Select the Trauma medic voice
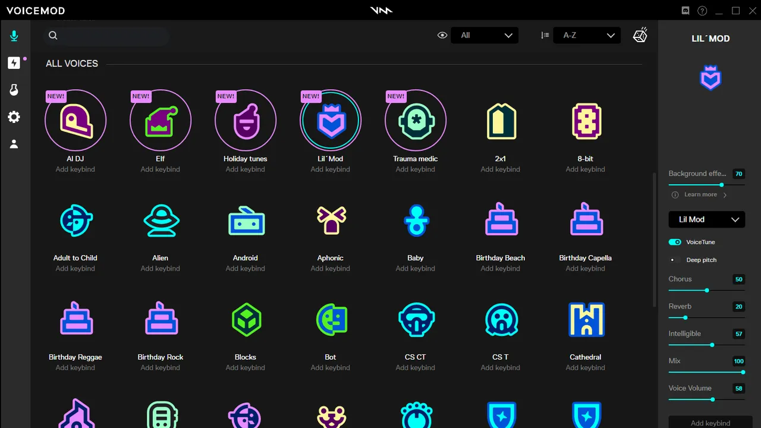Viewport: 761px width, 428px height. point(416,120)
